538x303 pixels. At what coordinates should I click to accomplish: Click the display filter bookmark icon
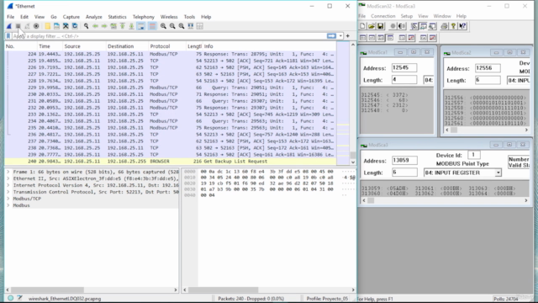click(x=8, y=36)
